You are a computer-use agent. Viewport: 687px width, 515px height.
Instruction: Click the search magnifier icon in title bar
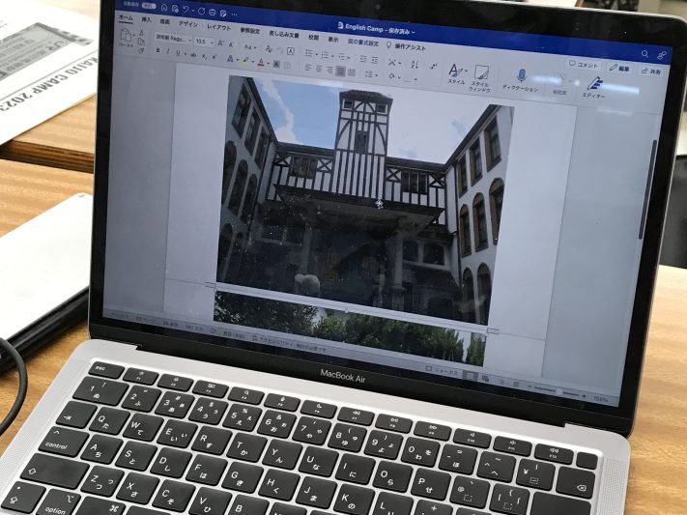(x=644, y=54)
